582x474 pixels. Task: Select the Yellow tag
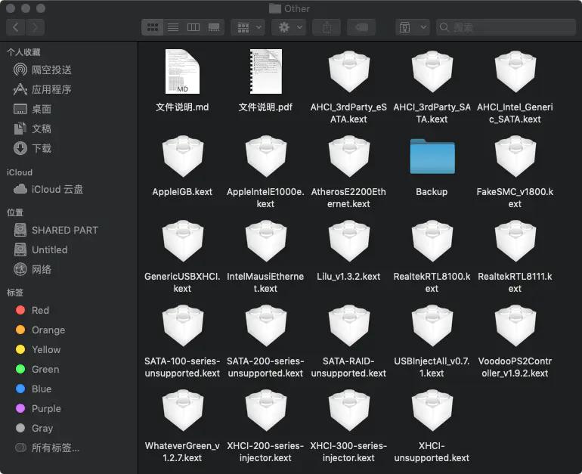(x=39, y=350)
